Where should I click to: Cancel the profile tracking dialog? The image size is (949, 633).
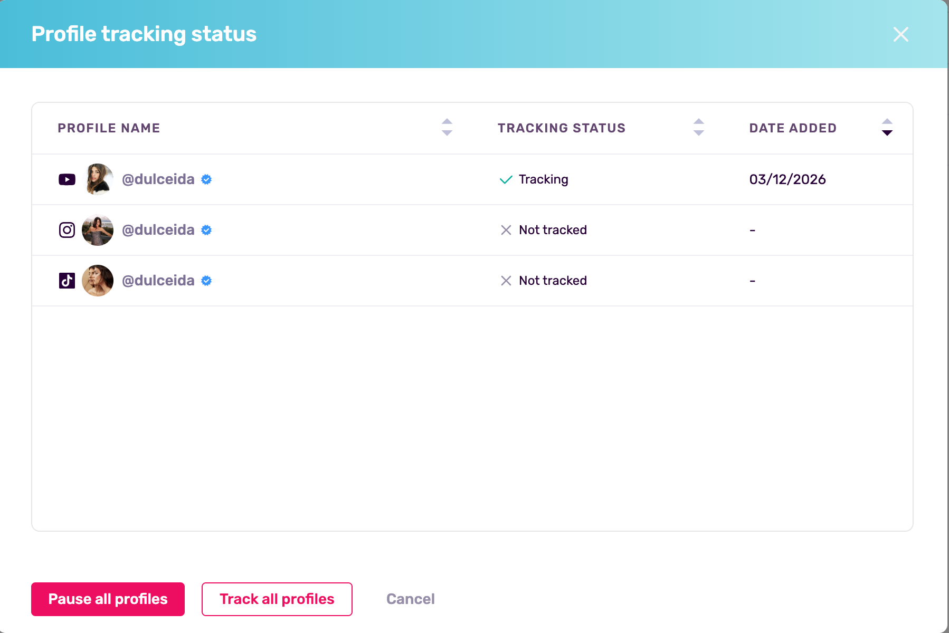pyautogui.click(x=410, y=599)
